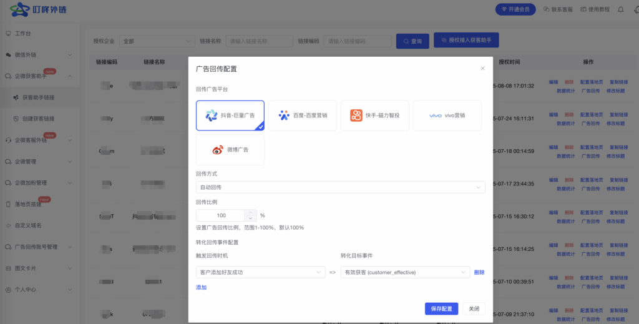Click the 删除 link beside 转化目标事件
Screen dimensions: 639x324
point(479,272)
